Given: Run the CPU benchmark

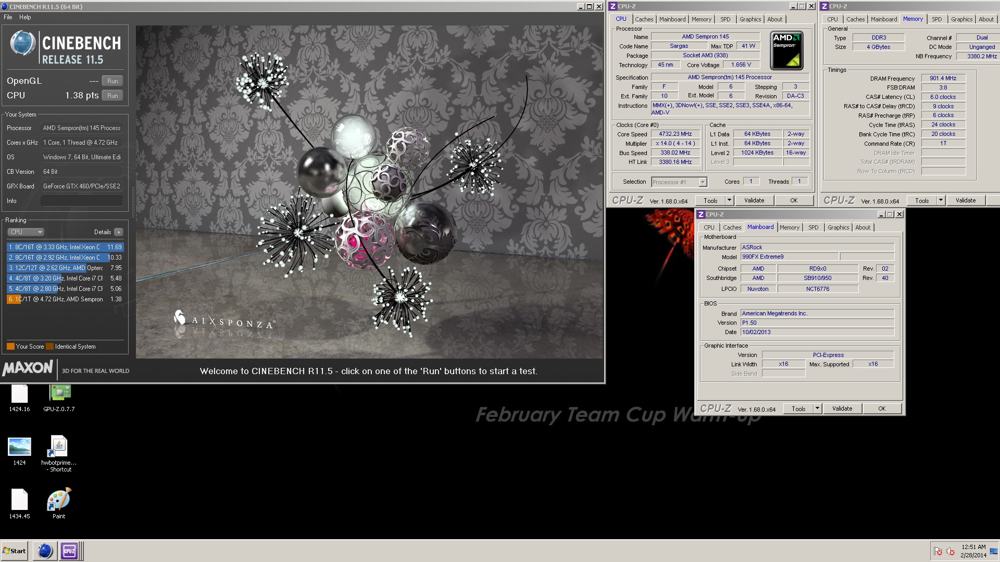Looking at the screenshot, I should [x=113, y=96].
